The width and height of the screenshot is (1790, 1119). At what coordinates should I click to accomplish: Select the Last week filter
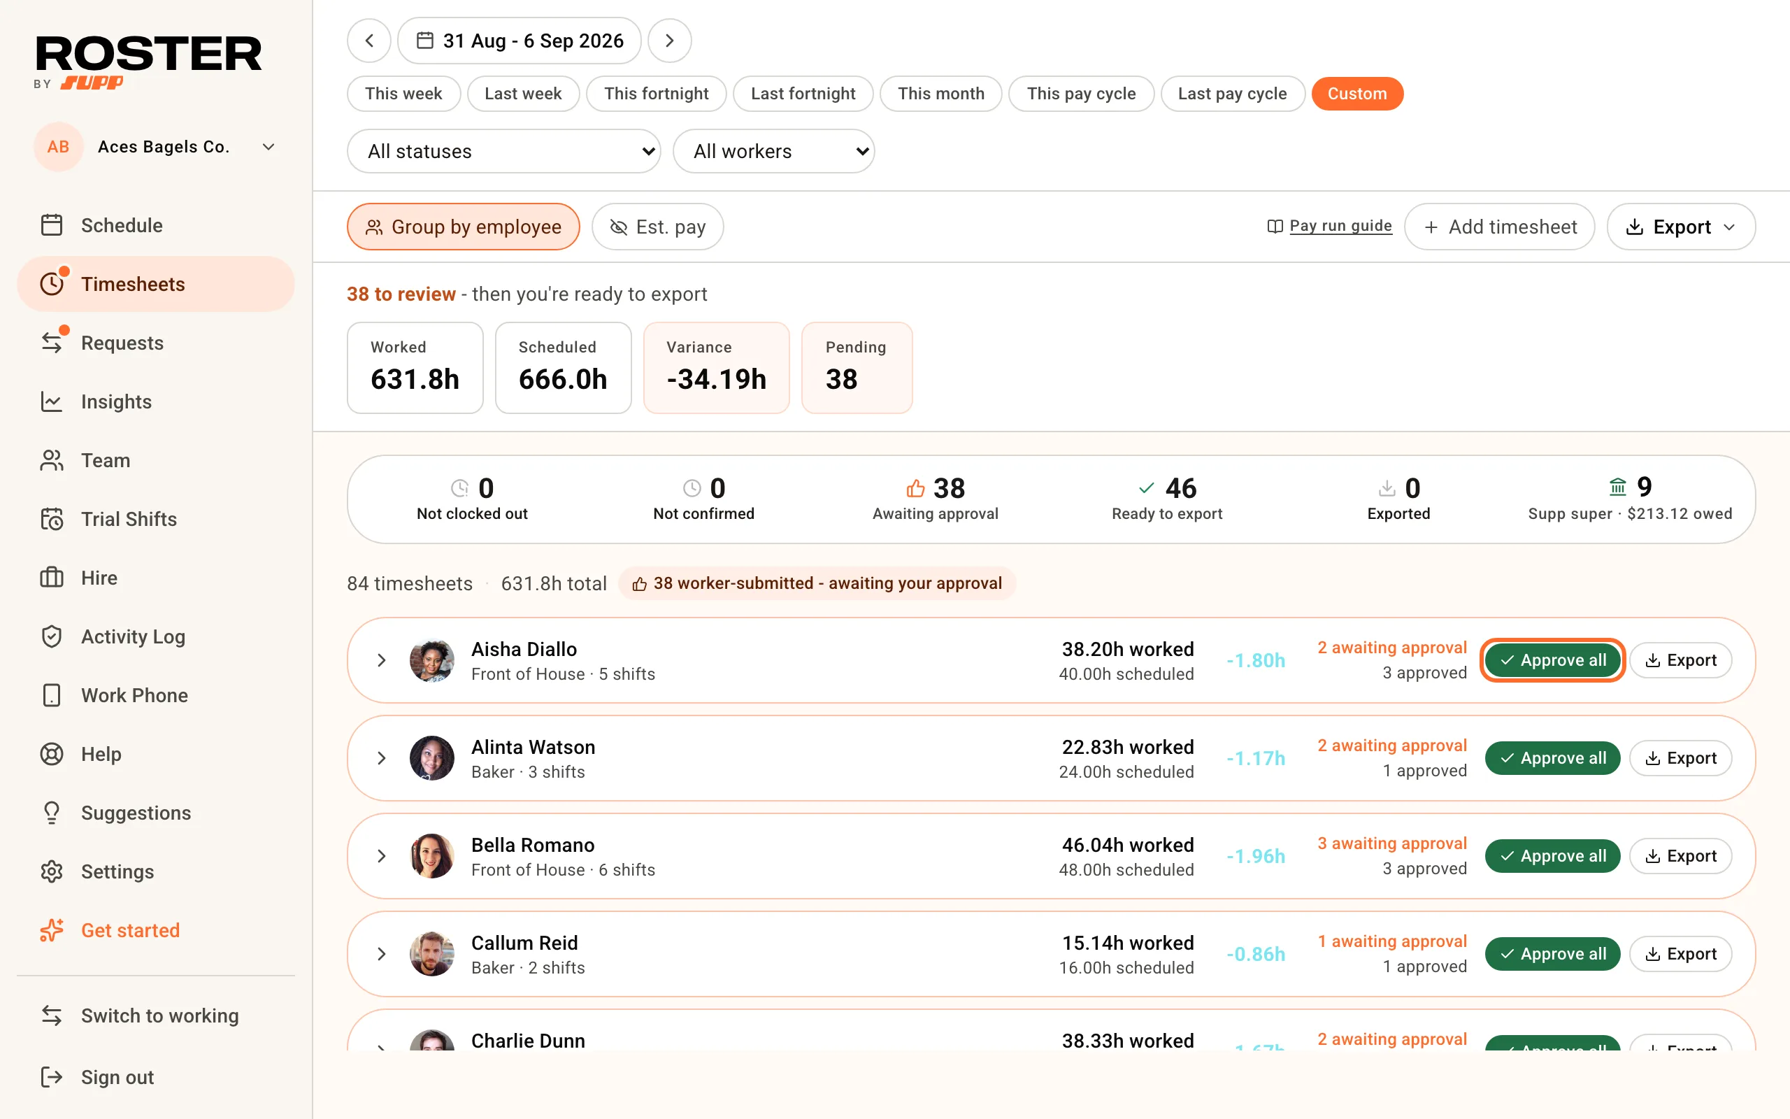click(523, 94)
